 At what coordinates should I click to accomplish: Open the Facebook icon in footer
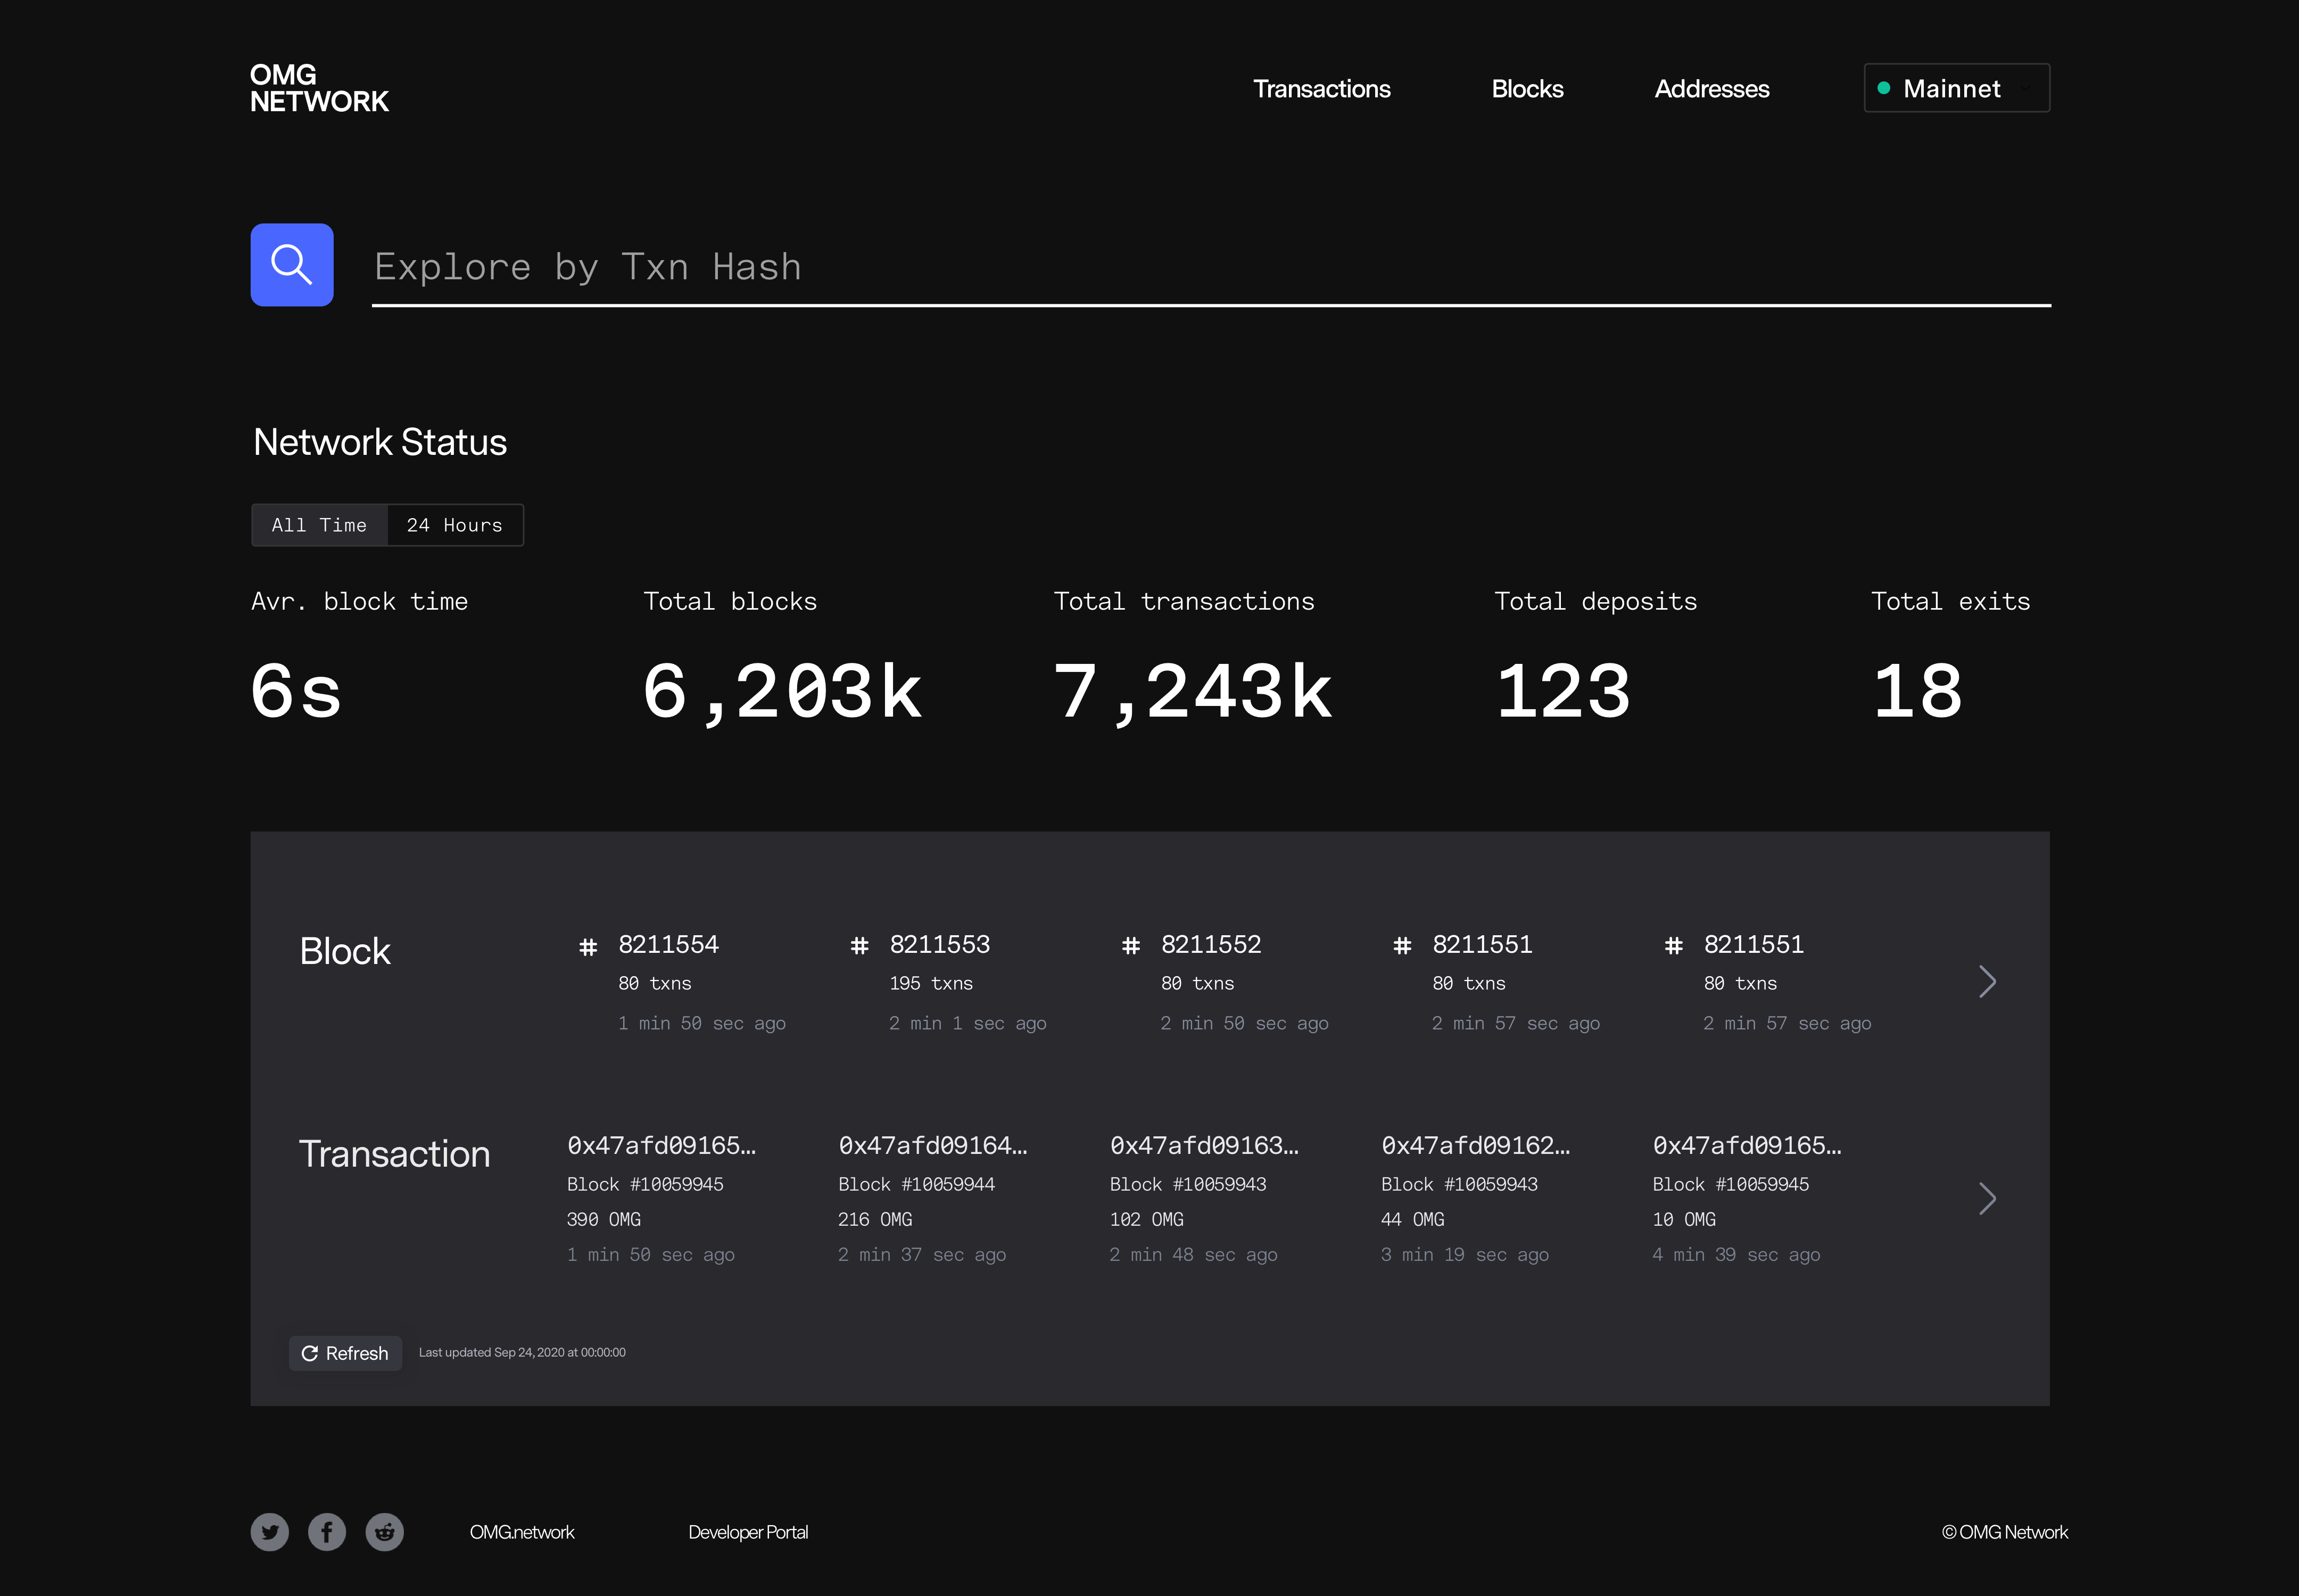[x=327, y=1532]
